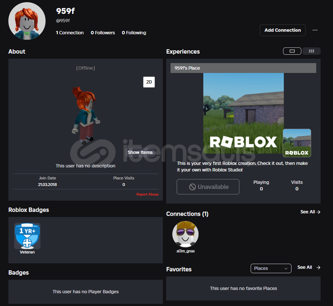Click the 959f display name heading

pyautogui.click(x=66, y=11)
